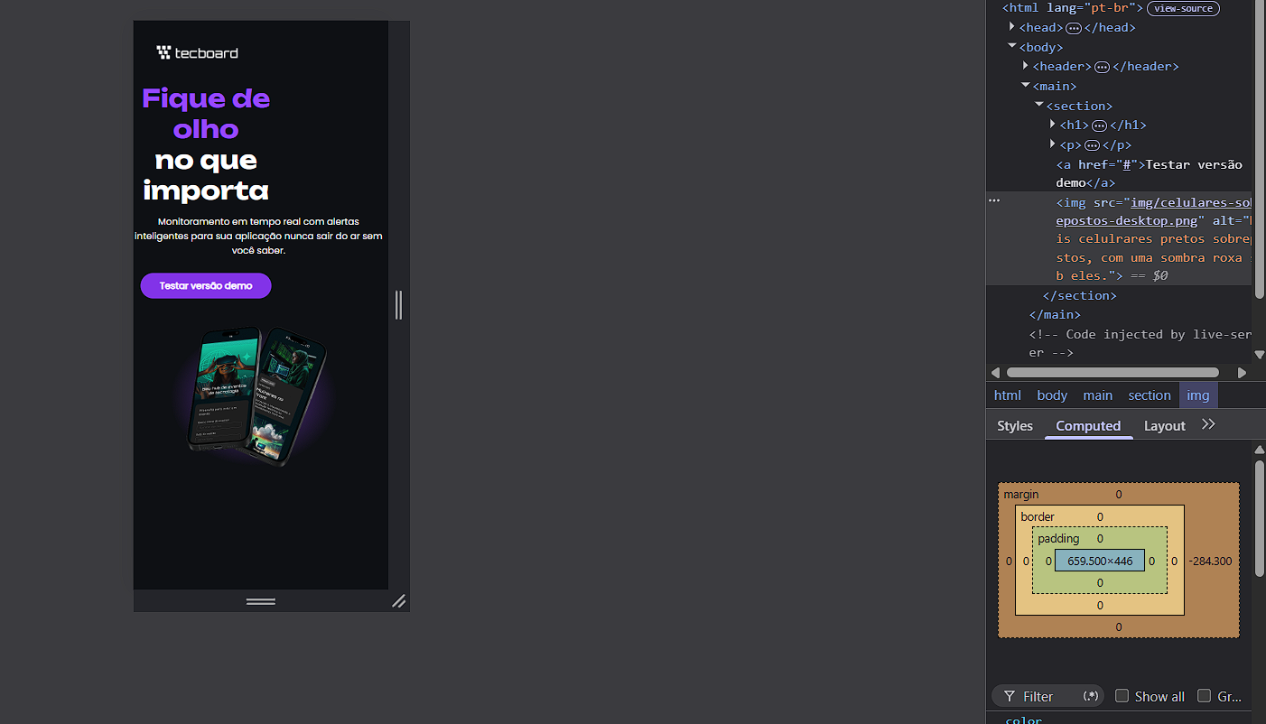
Task: Collapse the main element node
Action: 1026,86
